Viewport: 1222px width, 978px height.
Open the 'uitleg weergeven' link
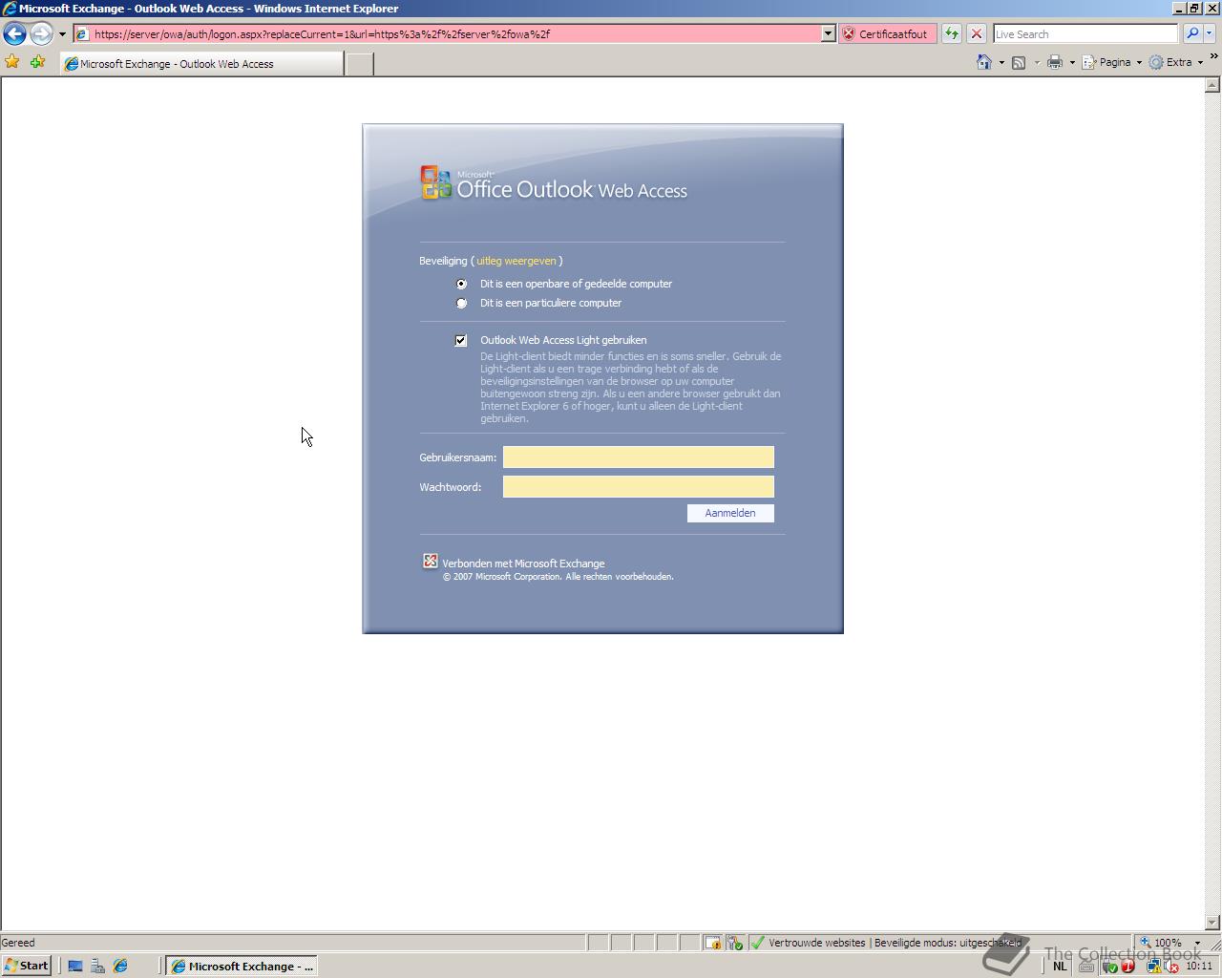point(516,261)
